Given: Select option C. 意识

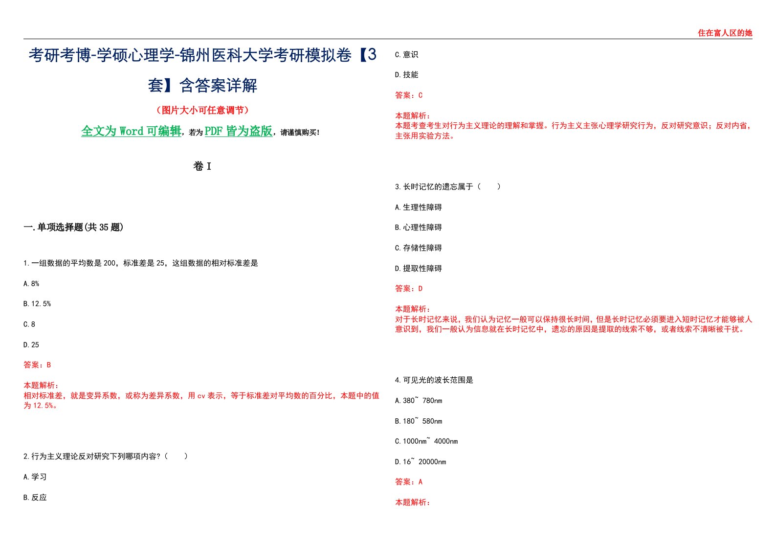Looking at the screenshot, I should coord(407,54).
